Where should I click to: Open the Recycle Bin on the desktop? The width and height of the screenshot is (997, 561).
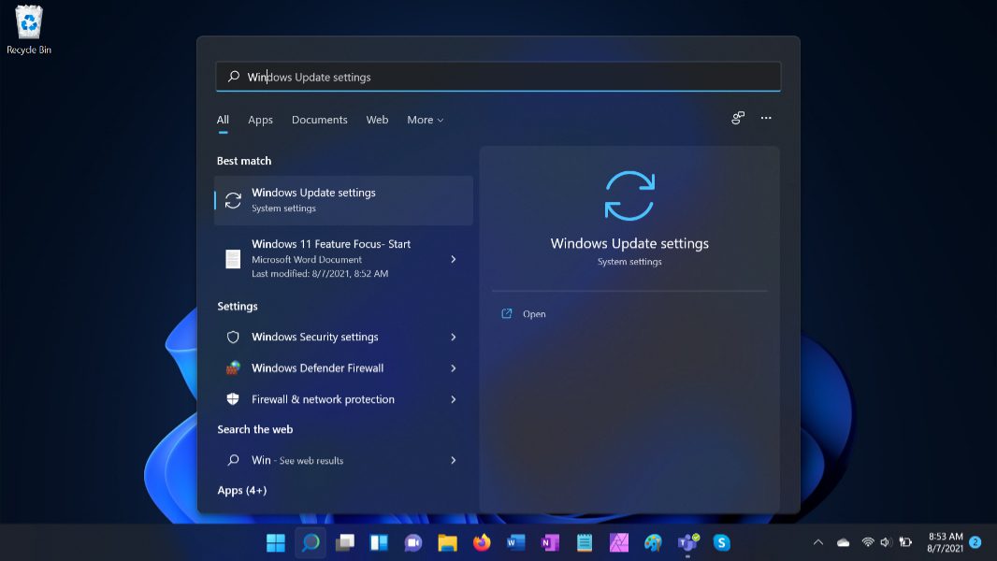point(29,28)
